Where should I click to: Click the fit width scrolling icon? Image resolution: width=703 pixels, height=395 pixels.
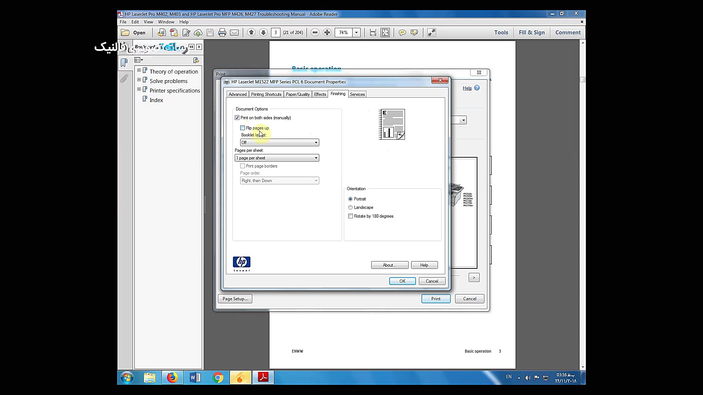coord(373,33)
